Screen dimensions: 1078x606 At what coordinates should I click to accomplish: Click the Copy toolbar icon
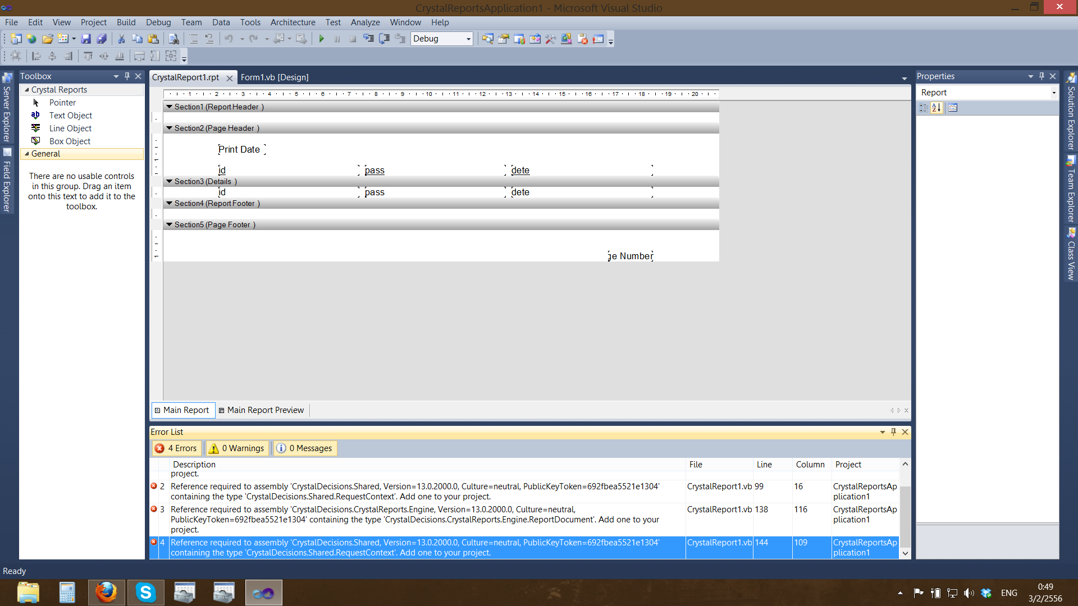click(x=137, y=39)
